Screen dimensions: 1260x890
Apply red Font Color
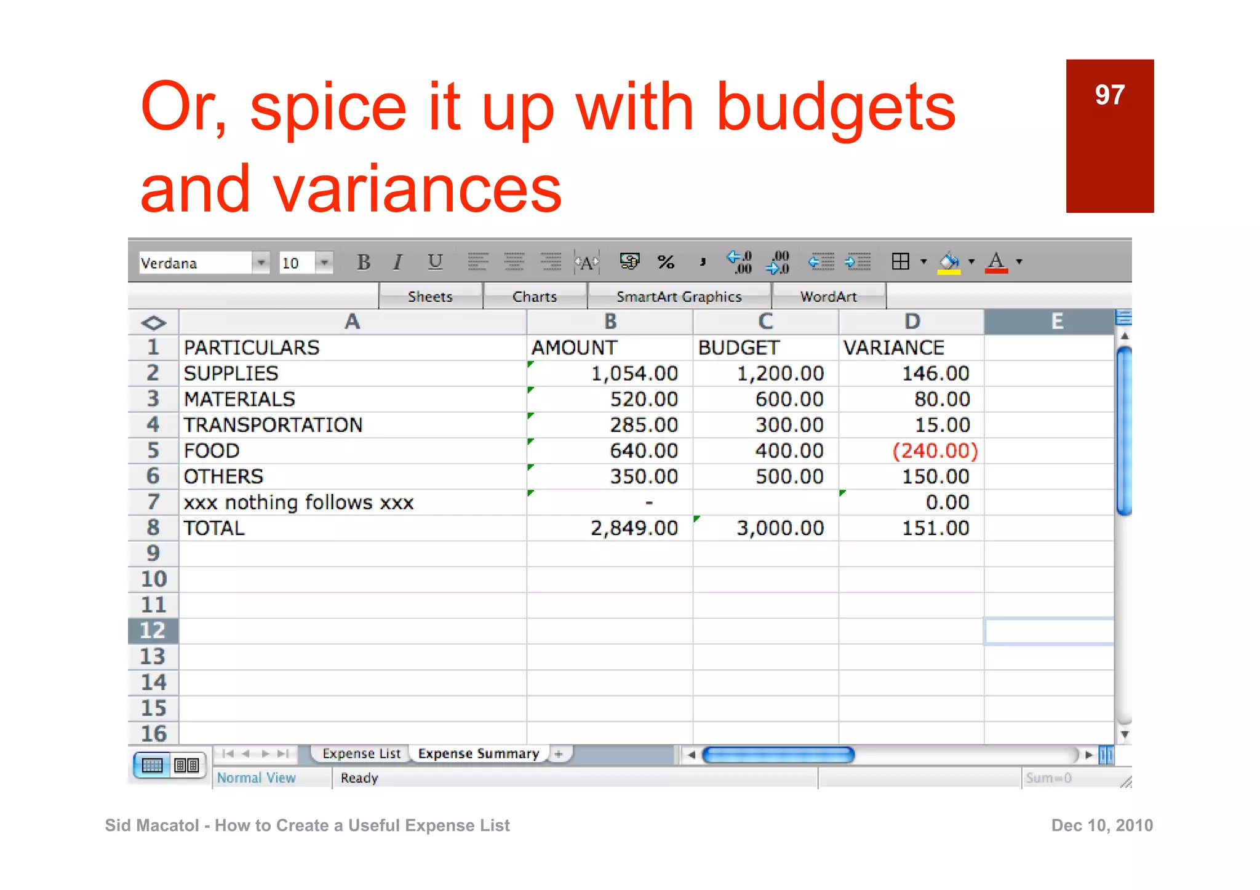(997, 263)
